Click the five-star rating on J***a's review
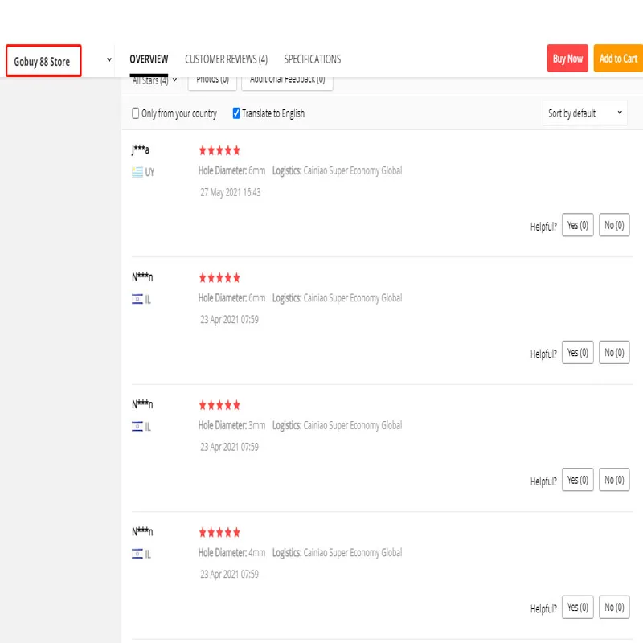Image resolution: width=643 pixels, height=643 pixels. point(219,150)
